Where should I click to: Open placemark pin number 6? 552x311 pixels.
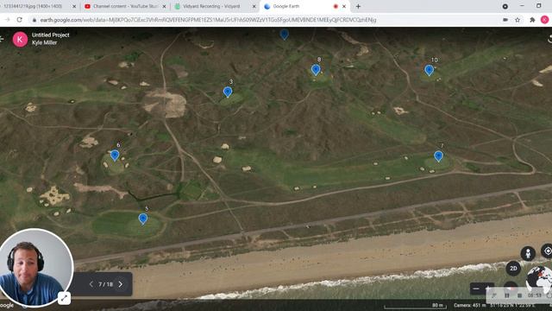pyautogui.click(x=115, y=155)
